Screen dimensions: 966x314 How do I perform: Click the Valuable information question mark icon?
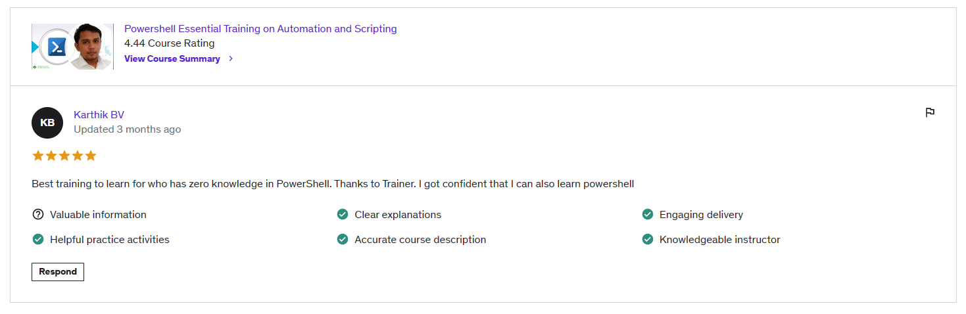click(x=38, y=215)
